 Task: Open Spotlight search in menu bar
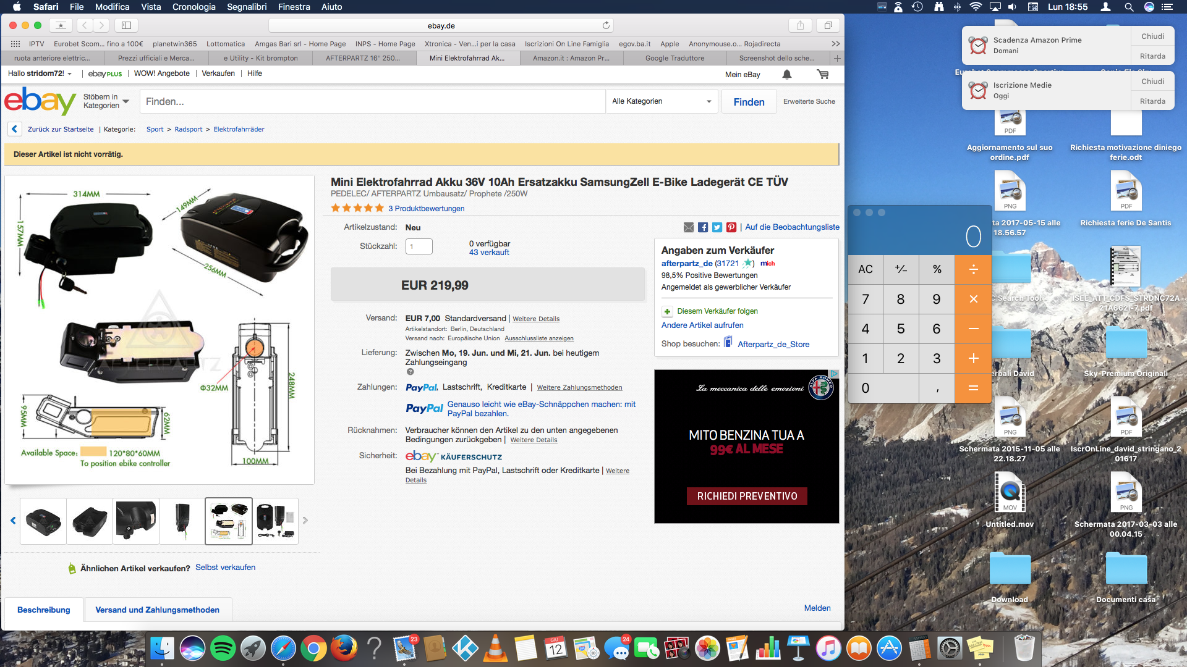(1129, 7)
